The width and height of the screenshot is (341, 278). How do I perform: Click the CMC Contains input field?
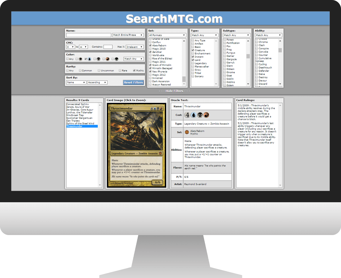108,47
